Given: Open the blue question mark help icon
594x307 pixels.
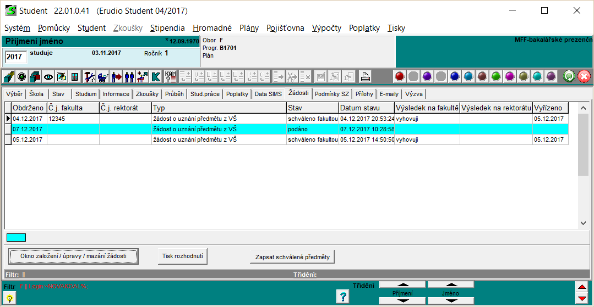Looking at the screenshot, I should pos(344,297).
